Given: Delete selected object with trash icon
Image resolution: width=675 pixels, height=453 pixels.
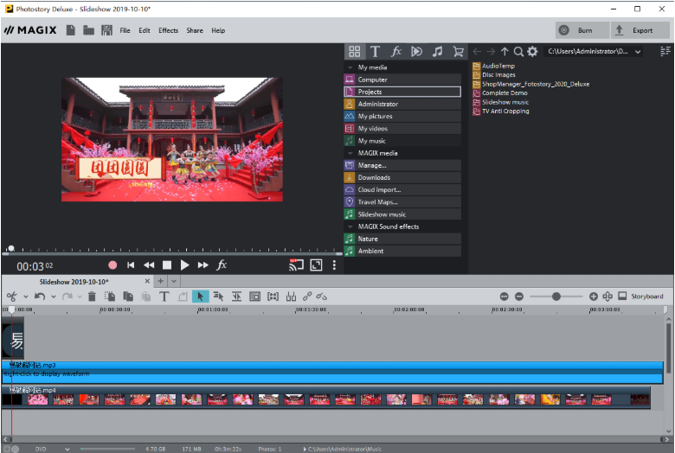Looking at the screenshot, I should tap(92, 297).
